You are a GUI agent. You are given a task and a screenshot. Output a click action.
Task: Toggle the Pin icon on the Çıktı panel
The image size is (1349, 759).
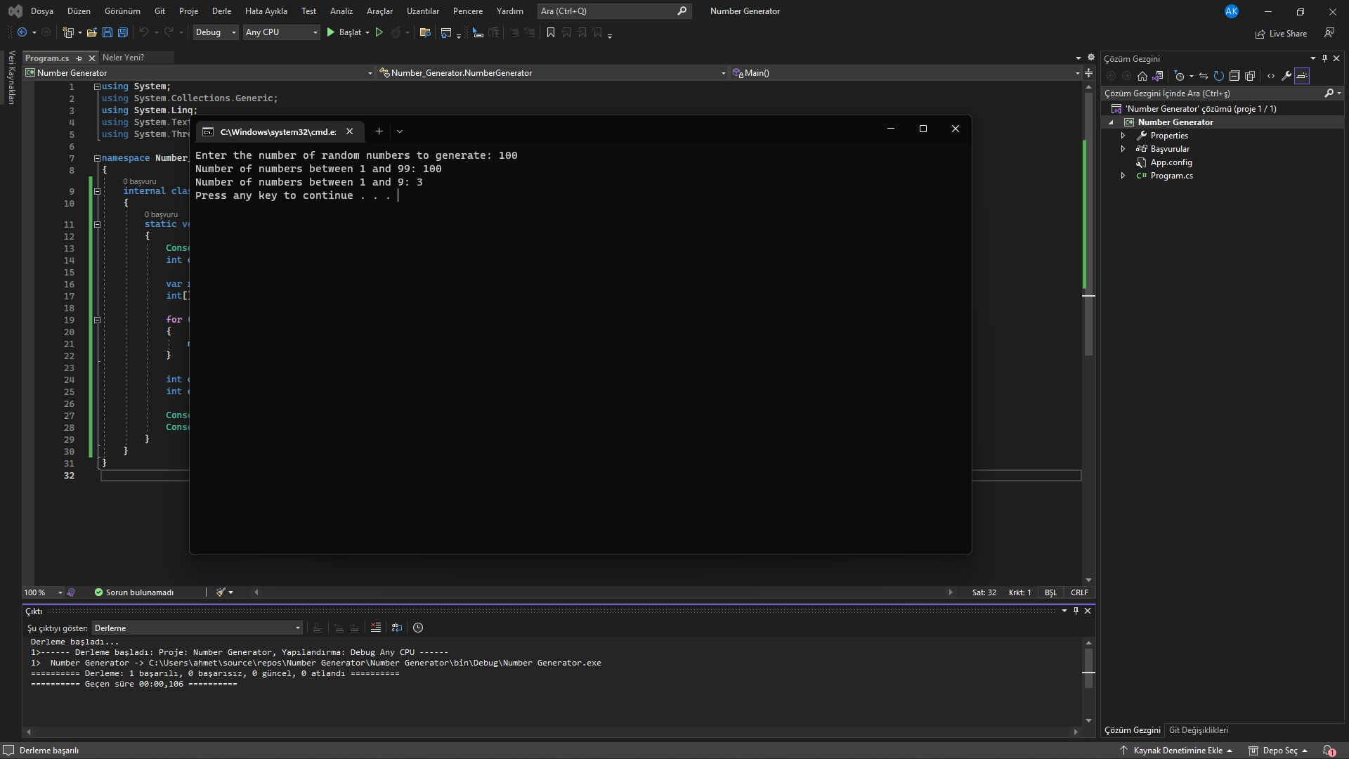(x=1075, y=611)
